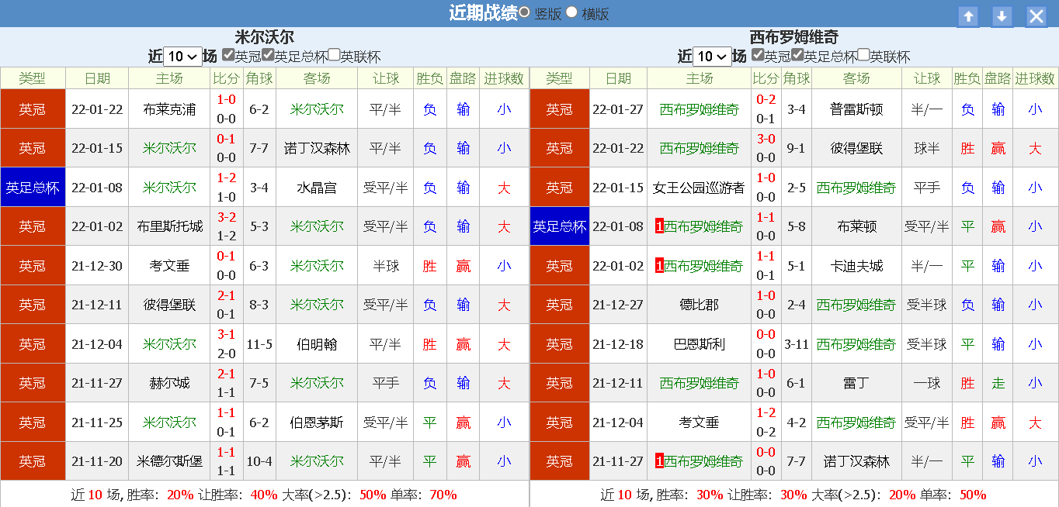Open 水晶宫 team link
The image size is (1059, 507).
click(317, 188)
